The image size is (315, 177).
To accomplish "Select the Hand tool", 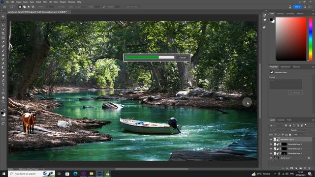I will click(3, 97).
